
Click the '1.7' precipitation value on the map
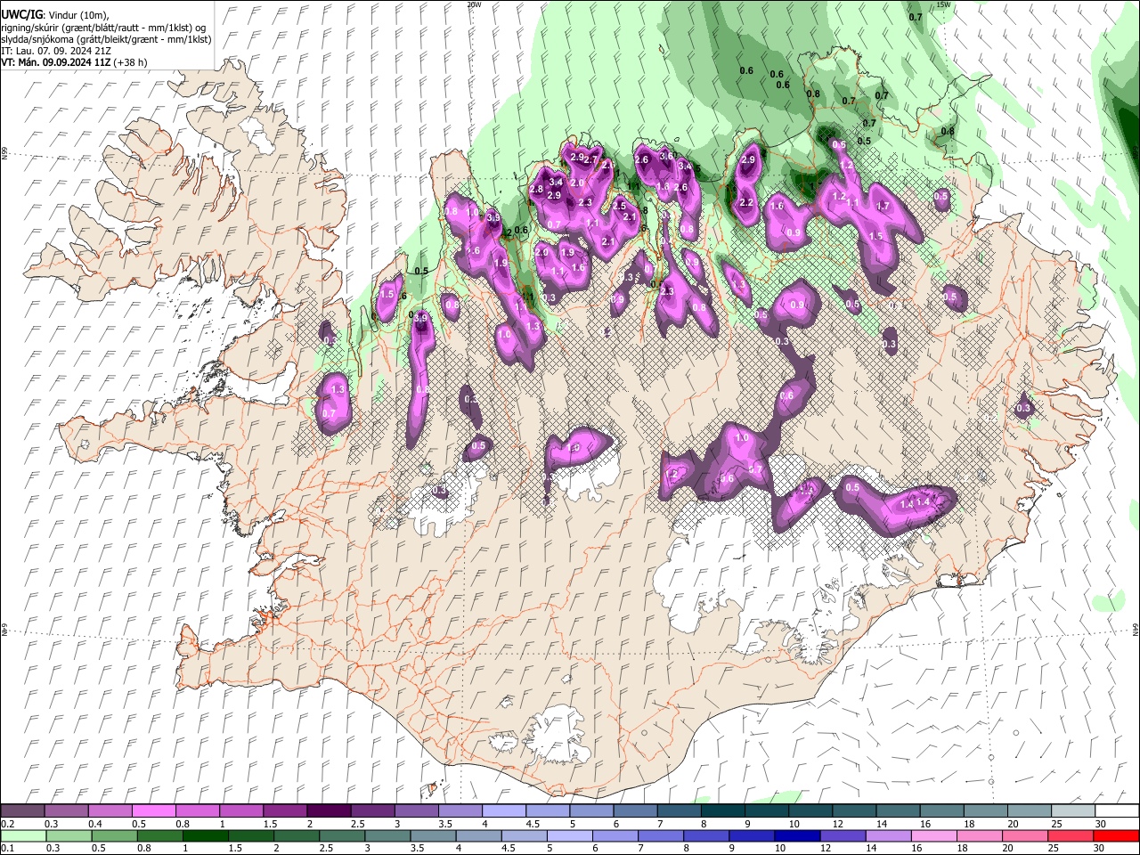(883, 206)
